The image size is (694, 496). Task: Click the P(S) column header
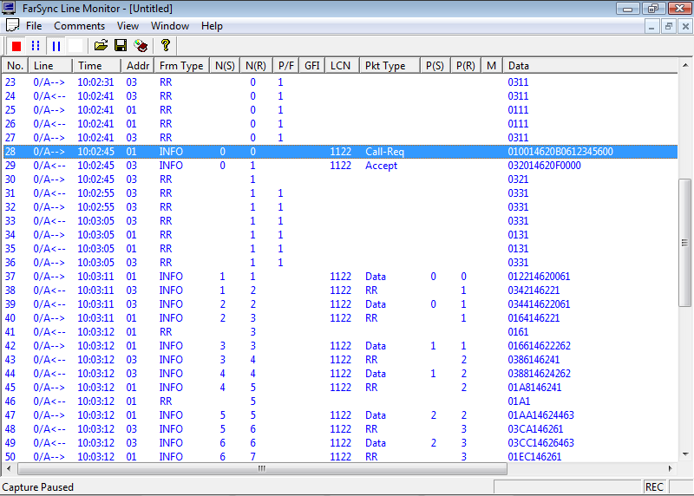[x=435, y=66]
